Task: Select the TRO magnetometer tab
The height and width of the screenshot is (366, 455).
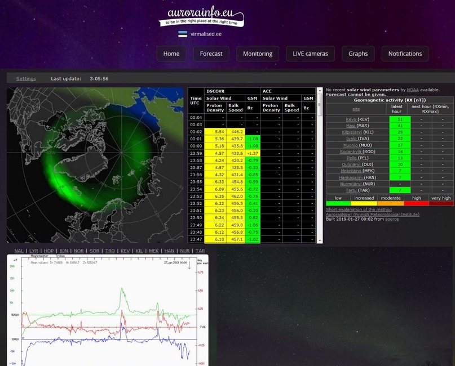Action: click(x=110, y=251)
